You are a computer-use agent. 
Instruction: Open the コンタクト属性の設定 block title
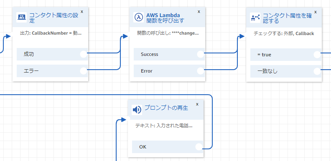(53, 18)
